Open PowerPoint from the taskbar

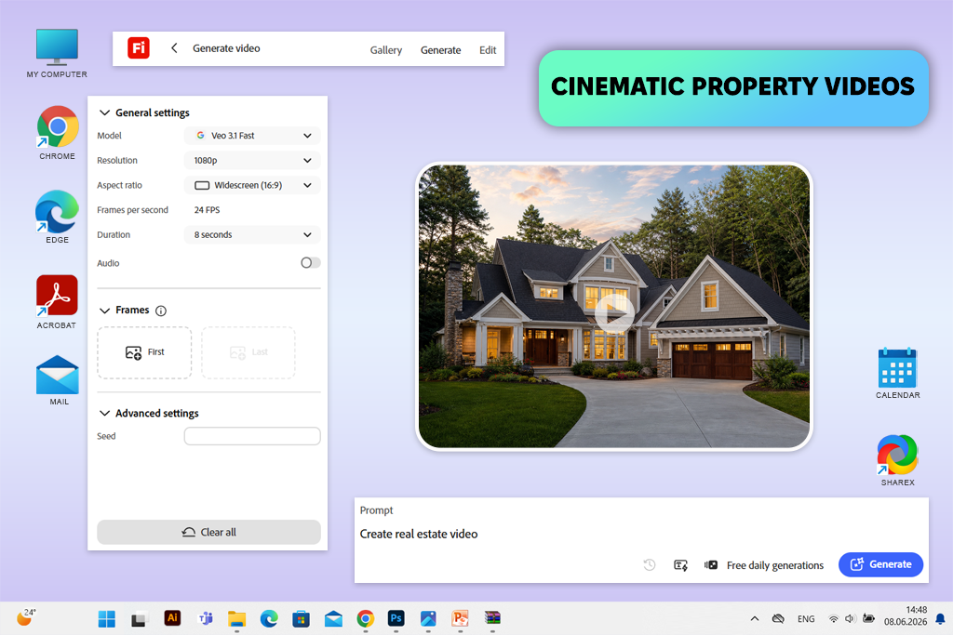[x=460, y=618]
